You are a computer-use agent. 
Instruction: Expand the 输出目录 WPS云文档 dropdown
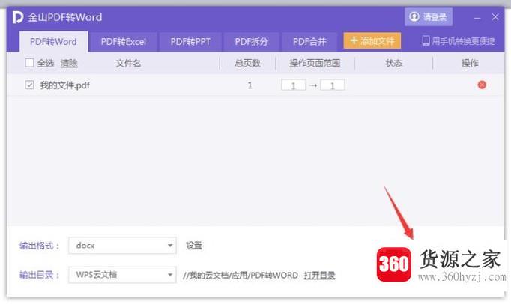(122, 275)
